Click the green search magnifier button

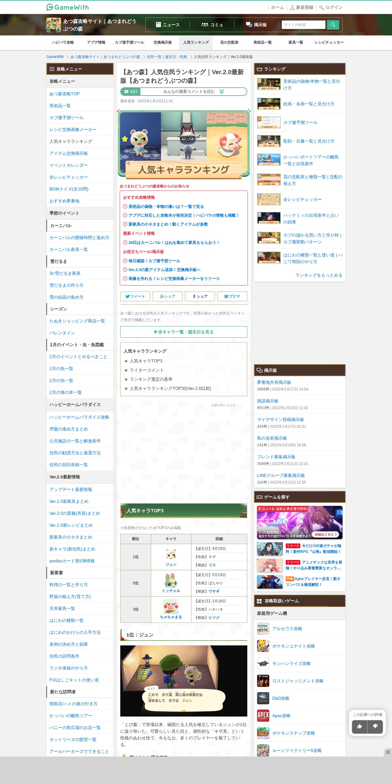click(x=333, y=25)
